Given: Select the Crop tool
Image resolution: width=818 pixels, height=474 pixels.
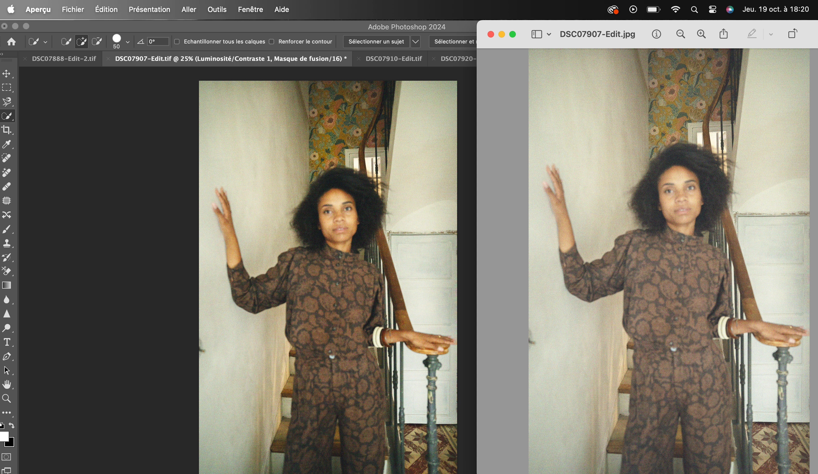Looking at the screenshot, I should [x=7, y=130].
